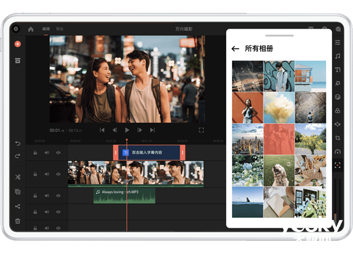Select the couple video clip on timeline
This screenshot has width=353, height=253.
(136, 173)
